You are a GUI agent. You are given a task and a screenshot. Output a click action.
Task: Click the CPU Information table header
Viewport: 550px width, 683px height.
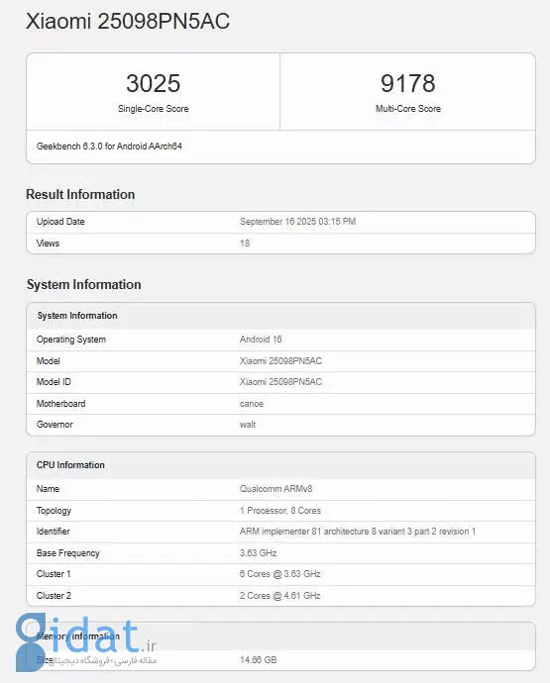(x=280, y=465)
